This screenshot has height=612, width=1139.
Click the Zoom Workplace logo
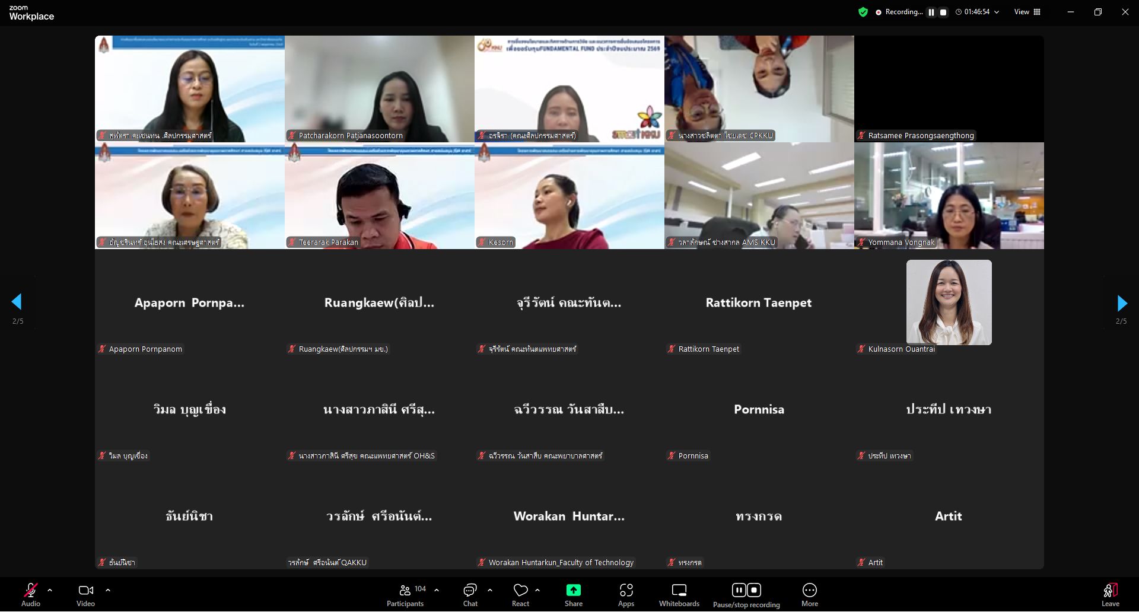pyautogui.click(x=31, y=12)
